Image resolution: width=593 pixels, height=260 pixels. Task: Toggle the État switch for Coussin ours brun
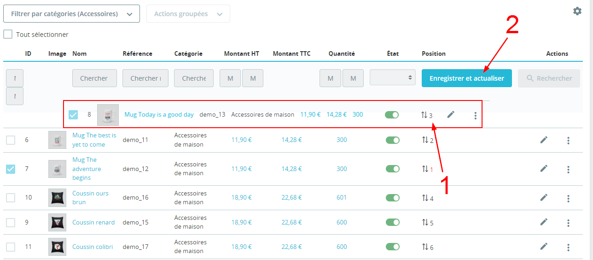[x=392, y=198]
